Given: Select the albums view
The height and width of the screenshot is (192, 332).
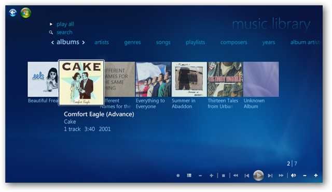Looking at the screenshot, I should (x=68, y=42).
